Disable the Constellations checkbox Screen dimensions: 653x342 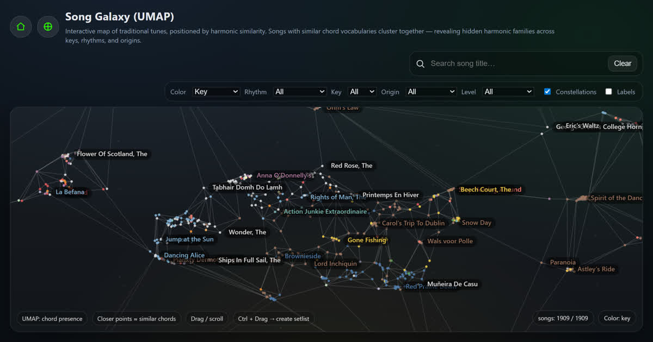point(547,91)
